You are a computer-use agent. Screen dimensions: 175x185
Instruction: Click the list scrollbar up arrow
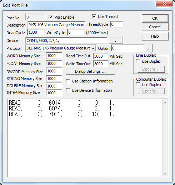click(165, 103)
